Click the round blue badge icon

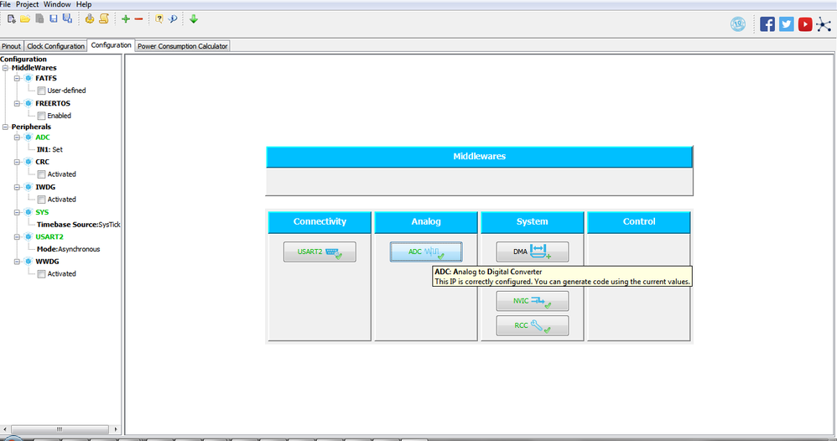pos(738,24)
